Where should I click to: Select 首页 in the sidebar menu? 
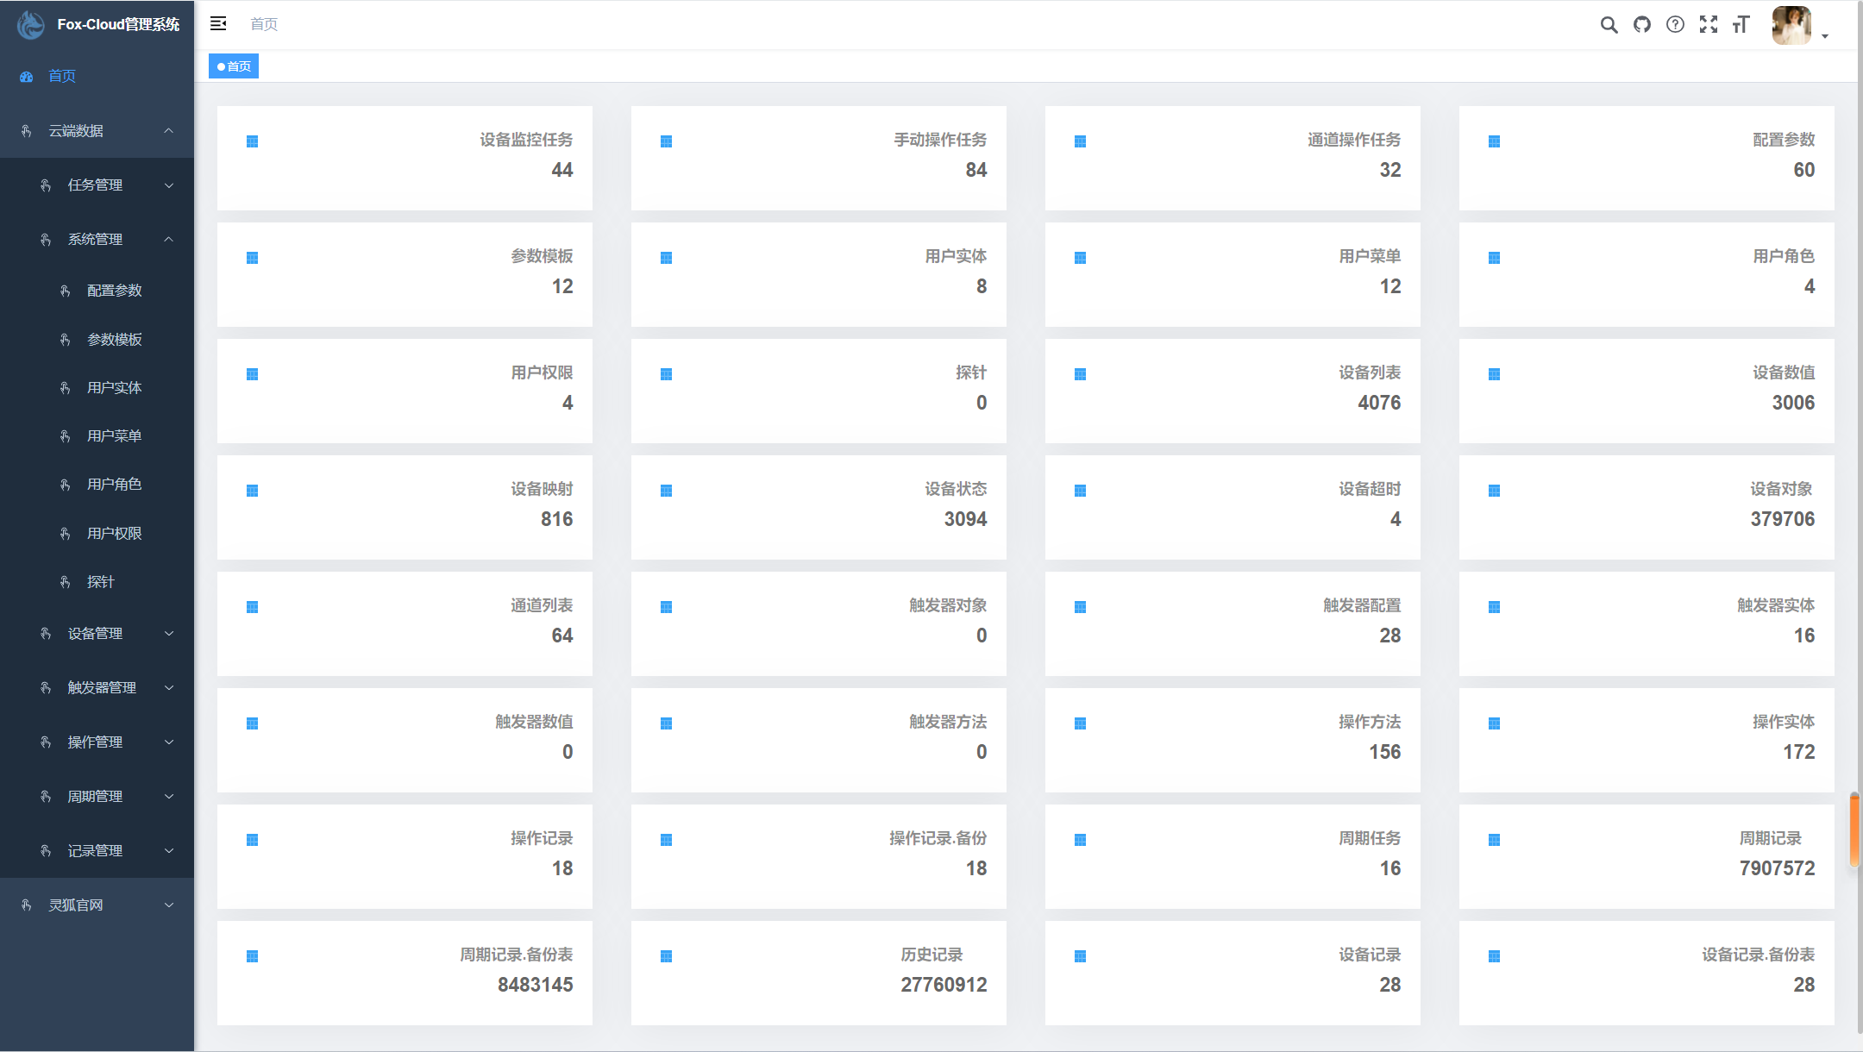pos(97,77)
